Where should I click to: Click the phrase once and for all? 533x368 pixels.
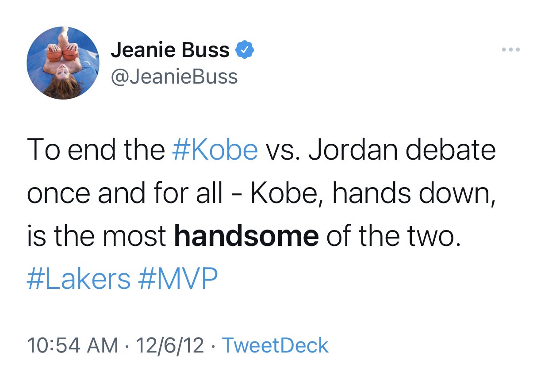tap(124, 192)
